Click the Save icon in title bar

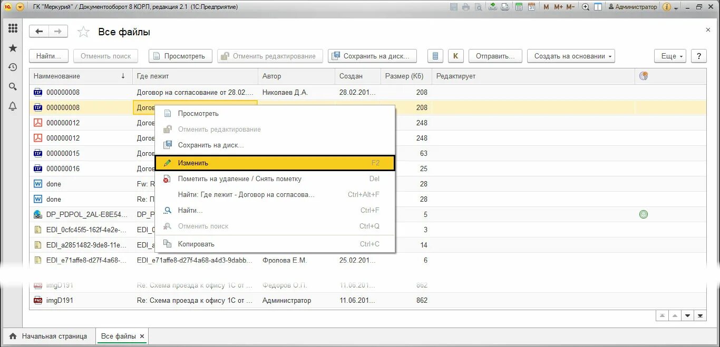[454, 7]
